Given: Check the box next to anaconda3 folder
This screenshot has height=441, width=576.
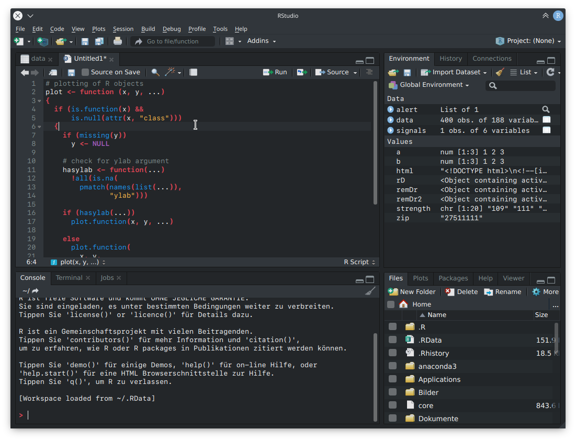Looking at the screenshot, I should click(393, 366).
